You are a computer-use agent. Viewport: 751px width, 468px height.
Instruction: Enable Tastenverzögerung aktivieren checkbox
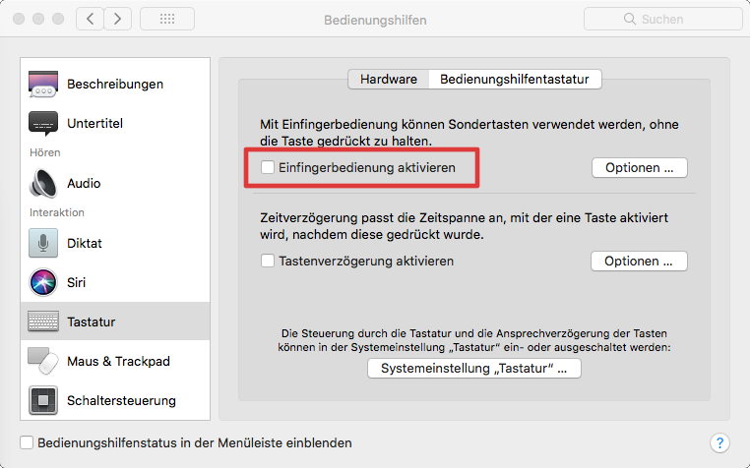[268, 261]
